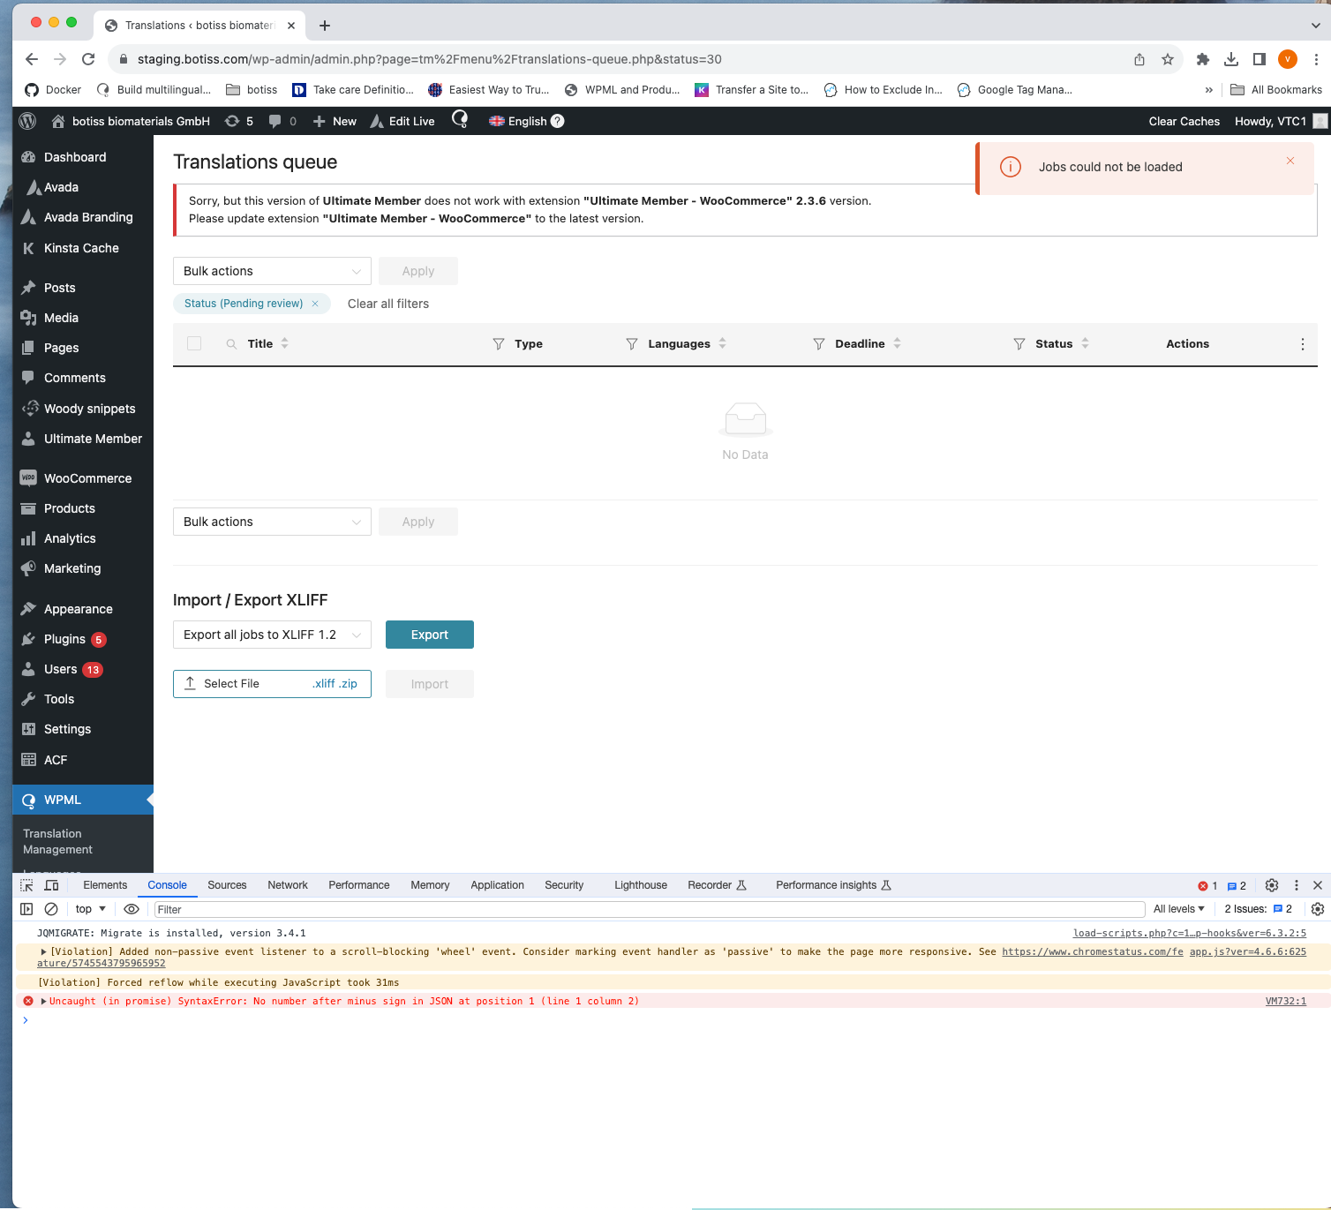The image size is (1331, 1210).
Task: Open table column options three-dot icon
Action: [x=1303, y=344]
